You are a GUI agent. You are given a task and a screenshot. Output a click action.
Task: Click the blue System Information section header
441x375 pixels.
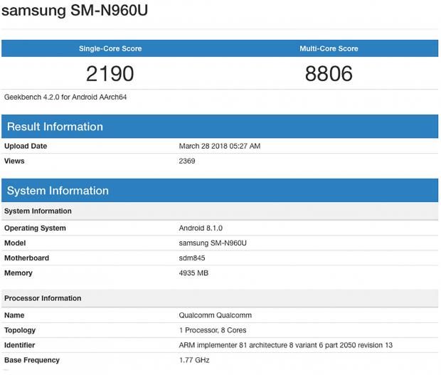pos(58,191)
